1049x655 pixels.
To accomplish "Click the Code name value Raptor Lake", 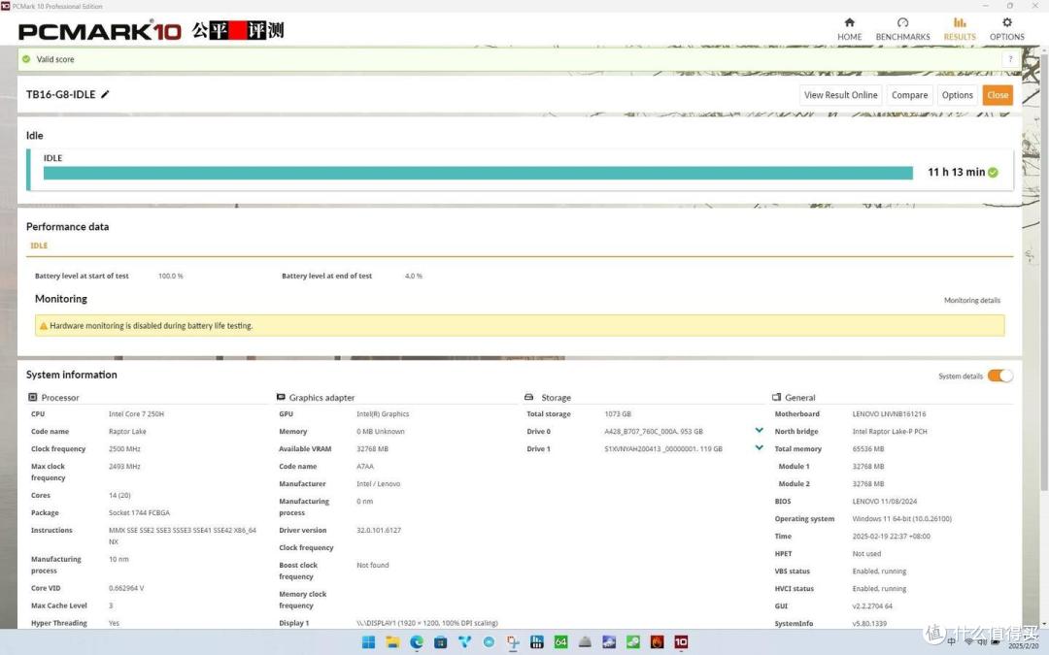I will point(127,431).
